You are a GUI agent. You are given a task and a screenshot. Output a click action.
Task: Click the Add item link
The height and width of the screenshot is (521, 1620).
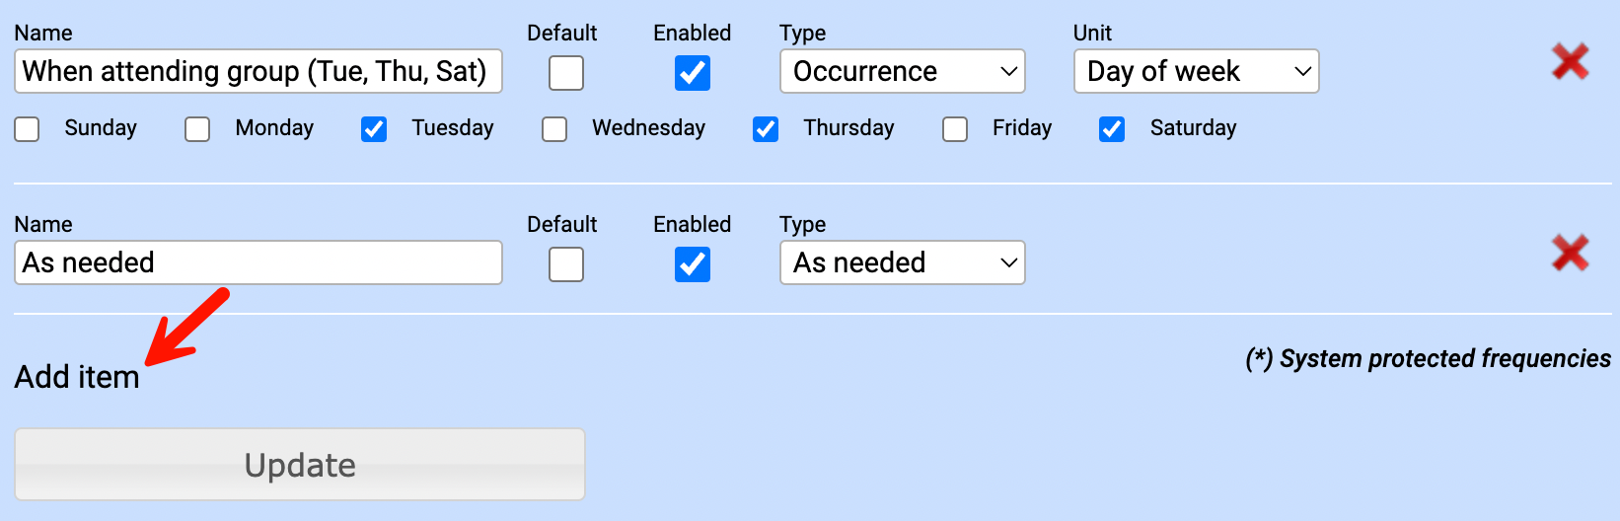77,377
